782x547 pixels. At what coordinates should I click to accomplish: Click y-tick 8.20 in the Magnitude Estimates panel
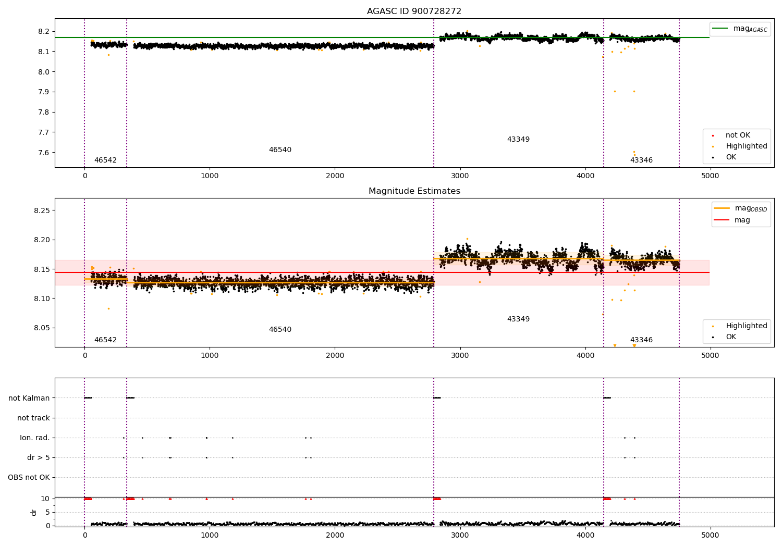[x=41, y=240]
